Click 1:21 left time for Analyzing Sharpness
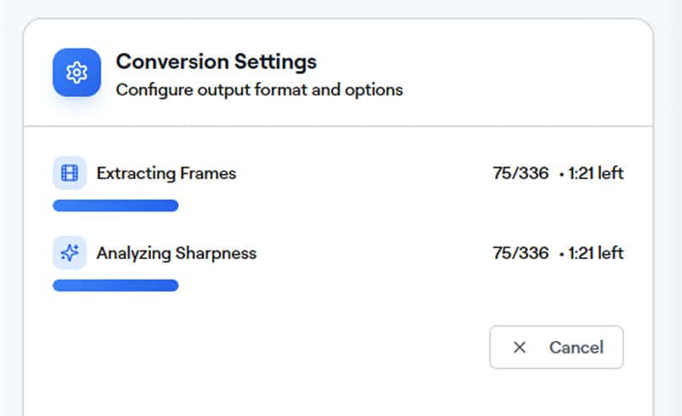 click(x=596, y=253)
